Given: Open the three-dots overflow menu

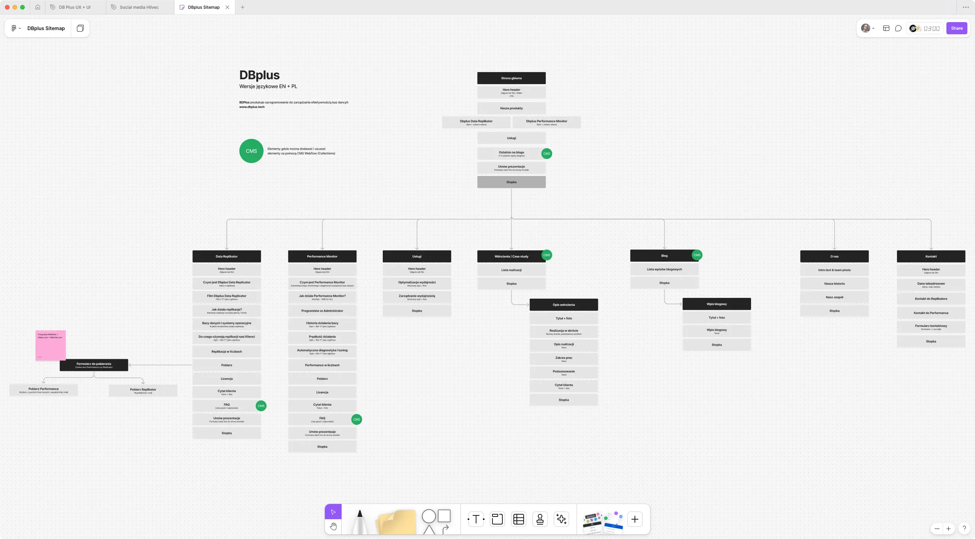Looking at the screenshot, I should coord(966,7).
